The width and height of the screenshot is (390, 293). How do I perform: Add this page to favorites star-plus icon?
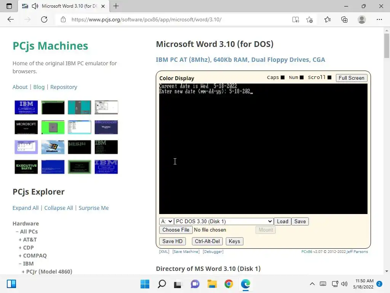[309, 19]
